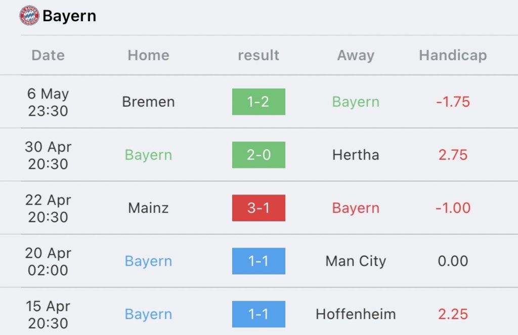Select the 6 May 23:30 match date

48,102
